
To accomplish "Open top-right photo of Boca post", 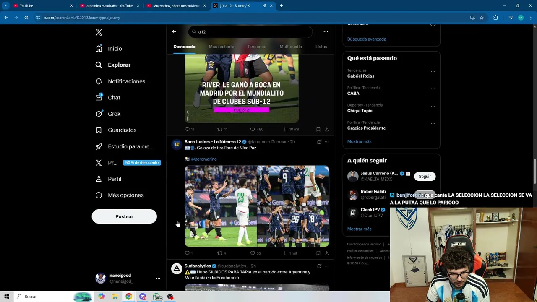I will coord(293,185).
